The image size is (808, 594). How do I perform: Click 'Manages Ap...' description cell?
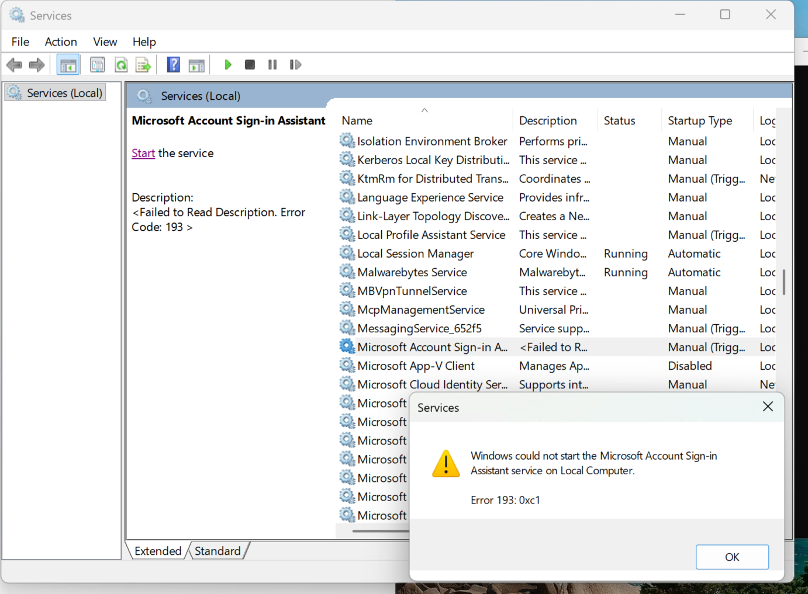click(x=554, y=366)
